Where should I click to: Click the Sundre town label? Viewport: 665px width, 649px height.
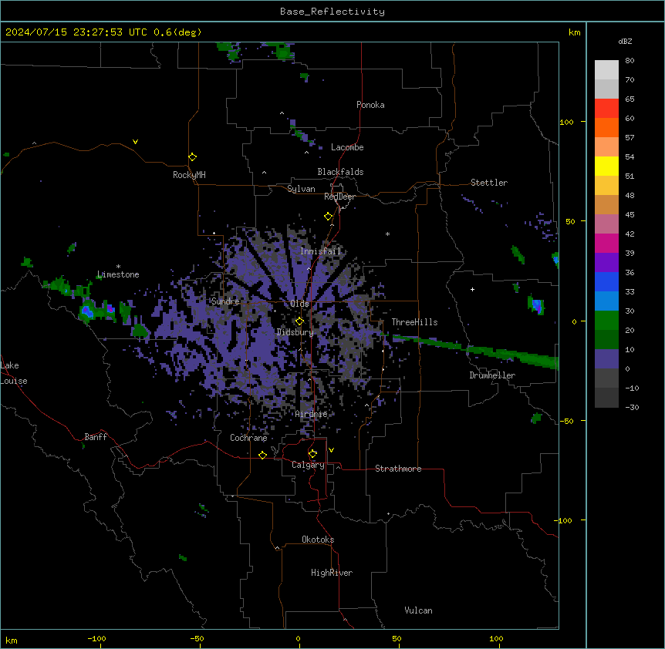coord(225,301)
